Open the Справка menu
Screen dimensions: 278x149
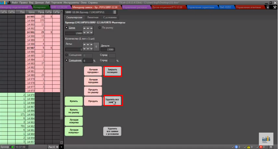(93, 3)
